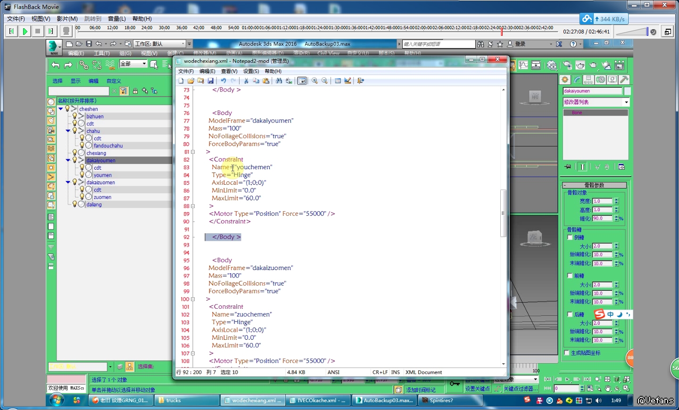Check the 生成贴图坐标 checkbox
This screenshot has width=679, height=410.
click(567, 353)
